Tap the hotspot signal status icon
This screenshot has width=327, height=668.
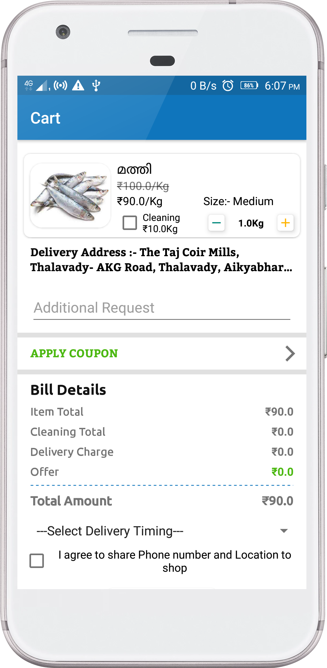click(x=60, y=86)
